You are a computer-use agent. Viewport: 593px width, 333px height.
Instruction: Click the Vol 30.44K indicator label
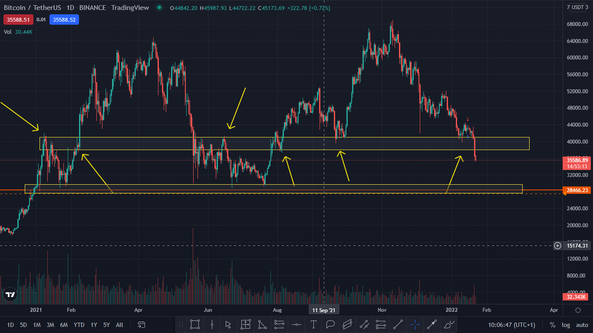click(x=18, y=31)
